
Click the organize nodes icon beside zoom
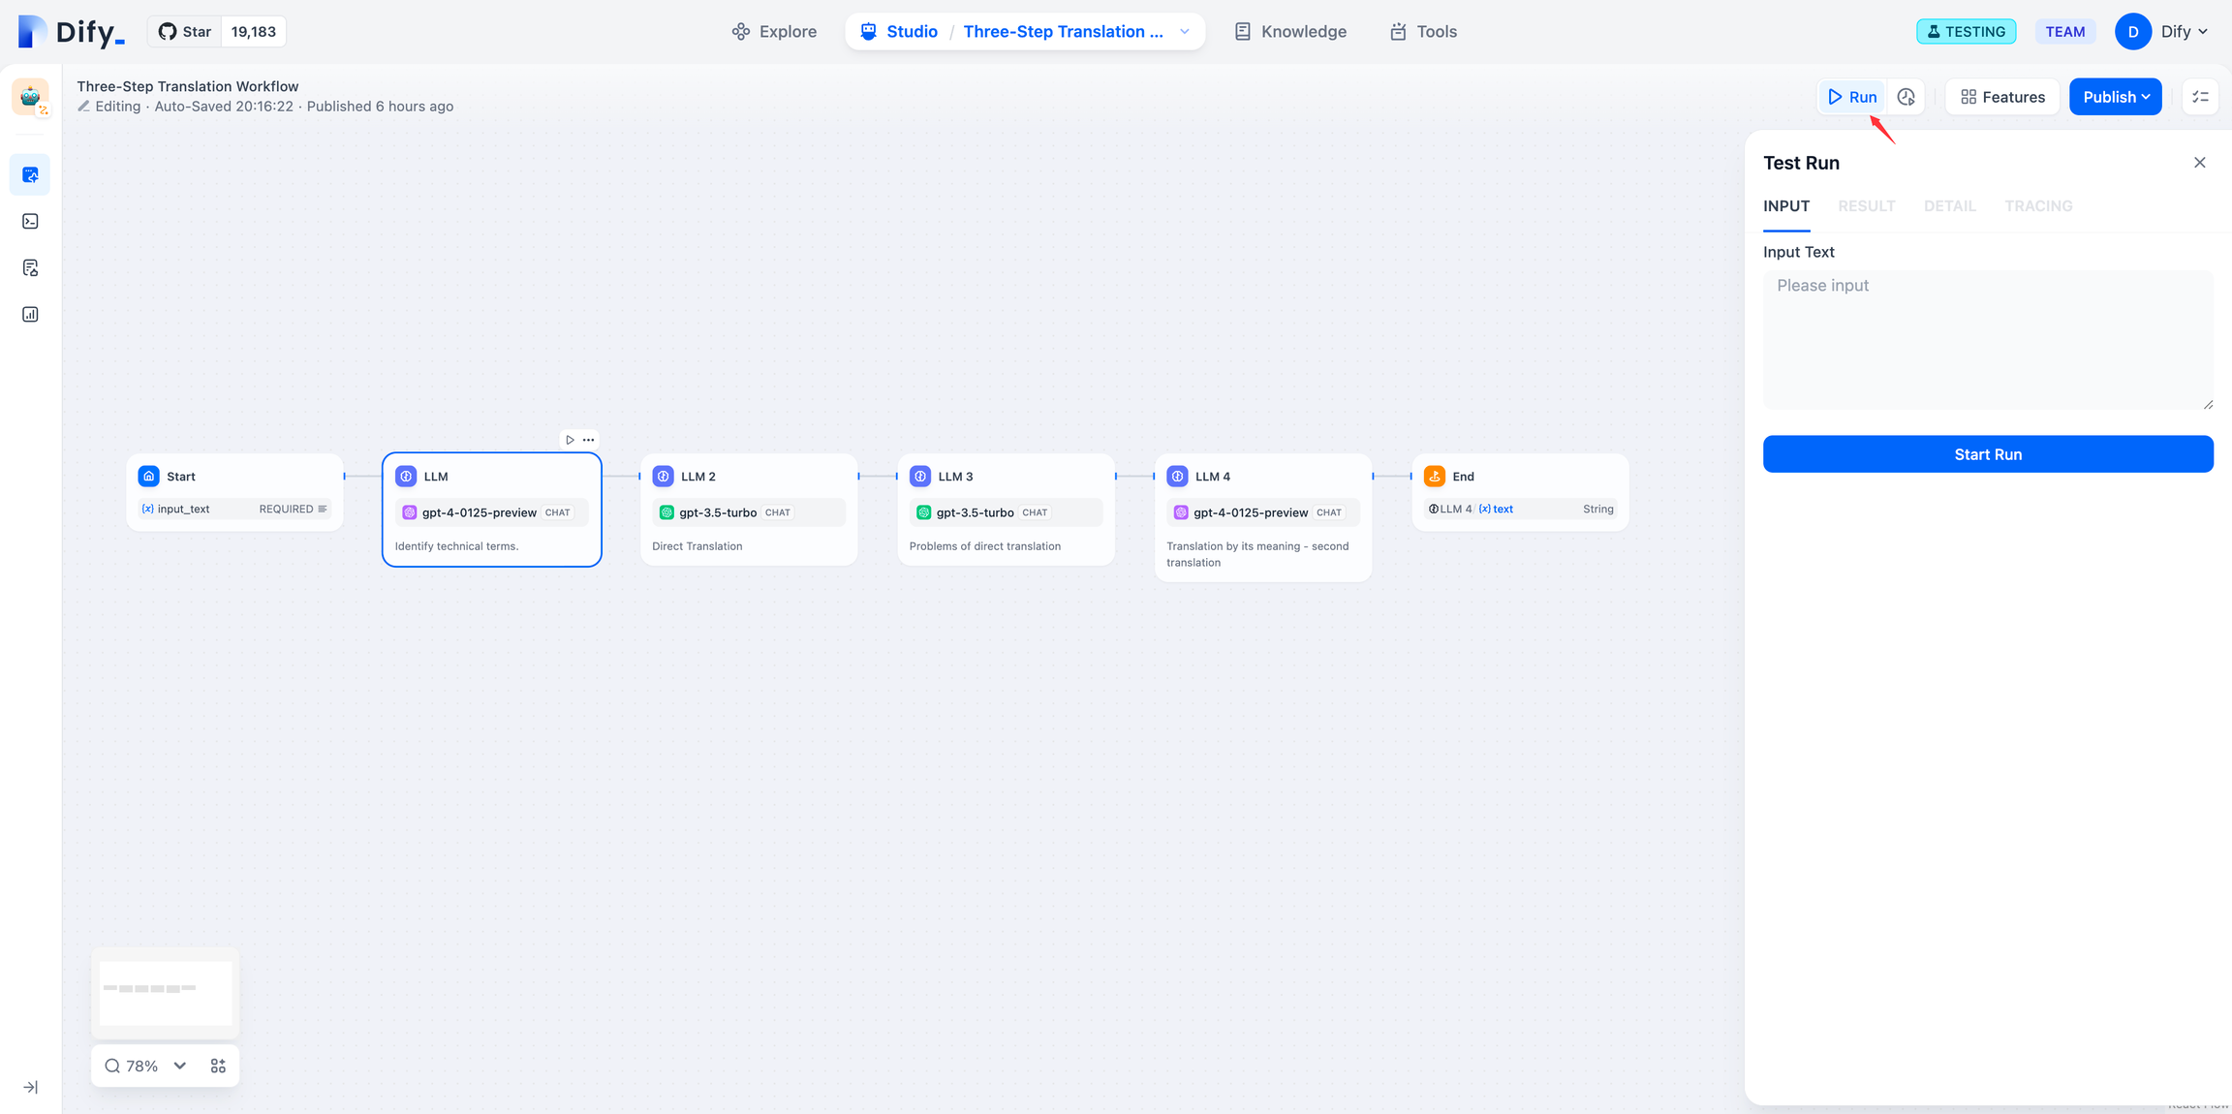click(x=218, y=1066)
